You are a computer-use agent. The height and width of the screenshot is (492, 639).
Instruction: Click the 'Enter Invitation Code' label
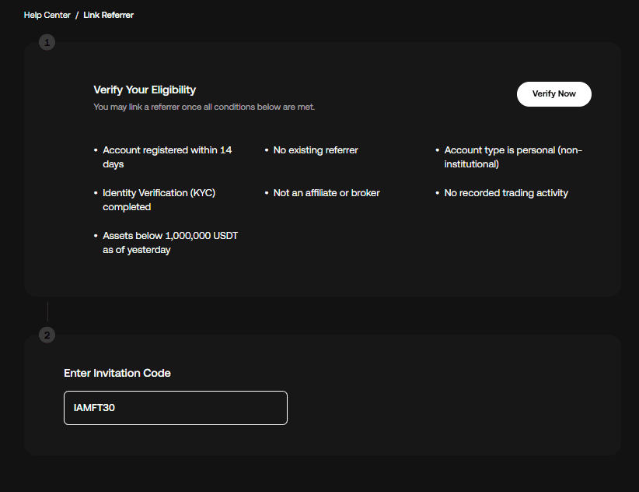point(117,374)
